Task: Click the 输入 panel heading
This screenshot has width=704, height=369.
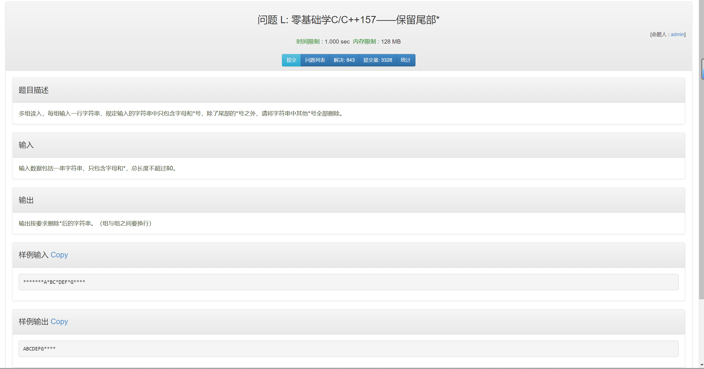Action: tap(26, 145)
